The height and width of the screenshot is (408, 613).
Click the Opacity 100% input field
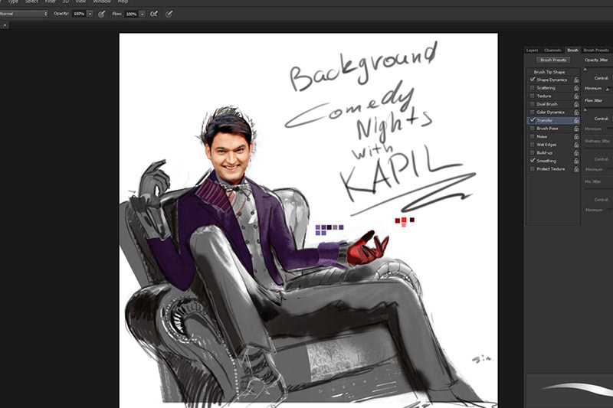tap(79, 14)
